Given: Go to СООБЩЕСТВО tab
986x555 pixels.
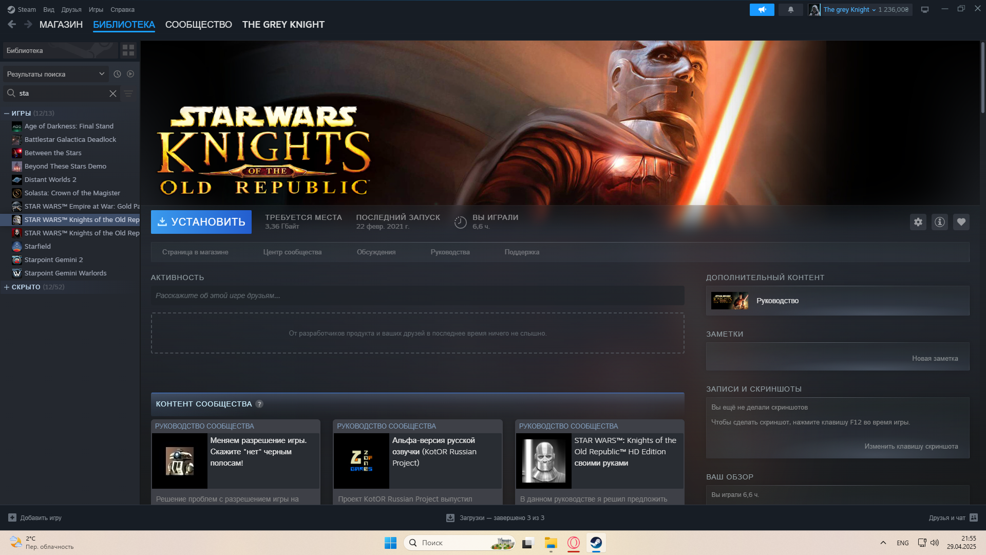Looking at the screenshot, I should [199, 25].
